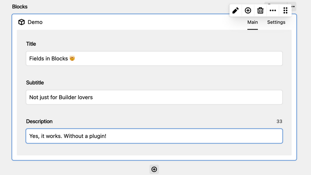Click the exploding head emoji in Title

72,58
